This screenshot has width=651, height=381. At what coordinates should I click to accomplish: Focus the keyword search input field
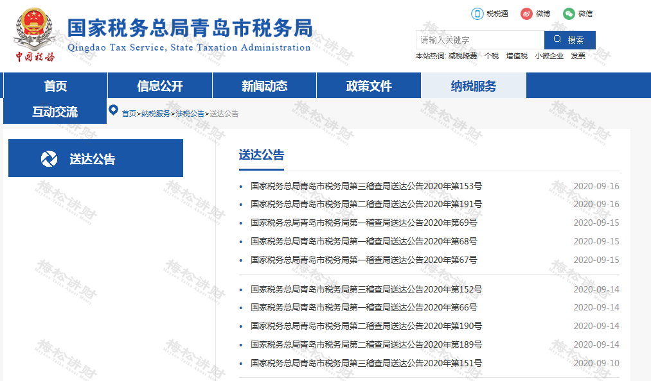pyautogui.click(x=480, y=40)
